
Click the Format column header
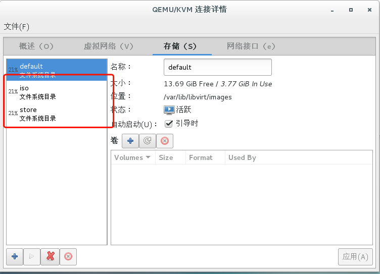point(205,157)
